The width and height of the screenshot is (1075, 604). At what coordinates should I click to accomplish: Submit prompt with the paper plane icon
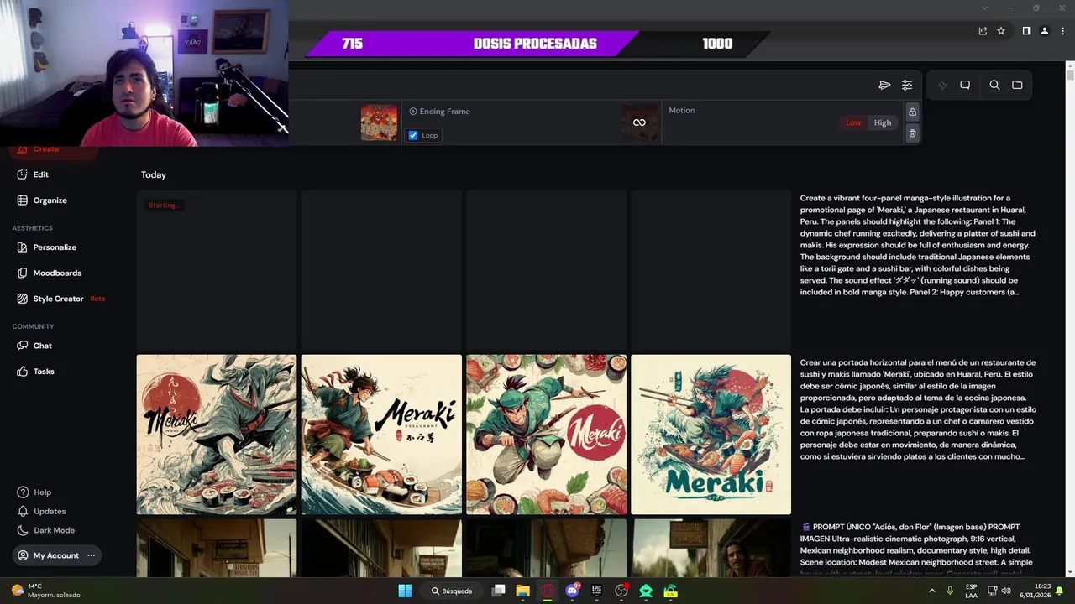pos(884,85)
